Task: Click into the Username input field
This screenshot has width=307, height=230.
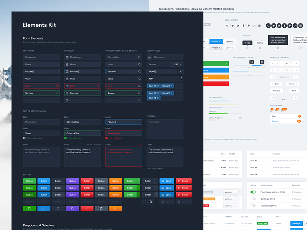Action: click(165, 57)
